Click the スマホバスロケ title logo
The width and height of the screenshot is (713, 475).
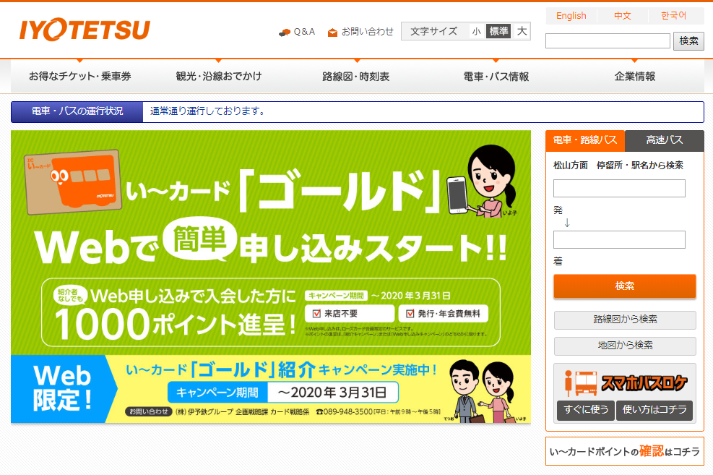tap(644, 383)
